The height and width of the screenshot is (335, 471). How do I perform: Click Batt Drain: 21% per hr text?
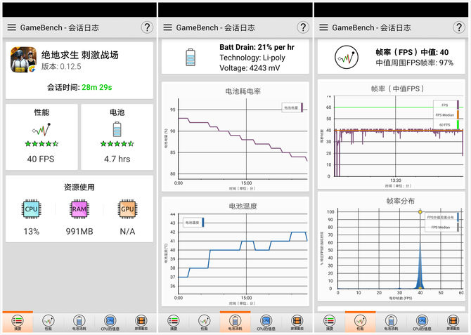coord(257,47)
